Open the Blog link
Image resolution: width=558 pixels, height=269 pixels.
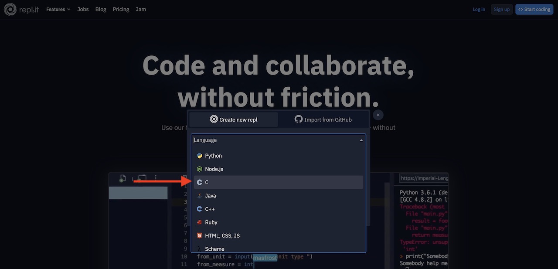(101, 9)
